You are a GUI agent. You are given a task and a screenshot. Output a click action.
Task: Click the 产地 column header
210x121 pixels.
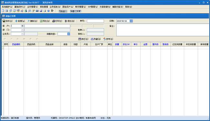coord(86,44)
